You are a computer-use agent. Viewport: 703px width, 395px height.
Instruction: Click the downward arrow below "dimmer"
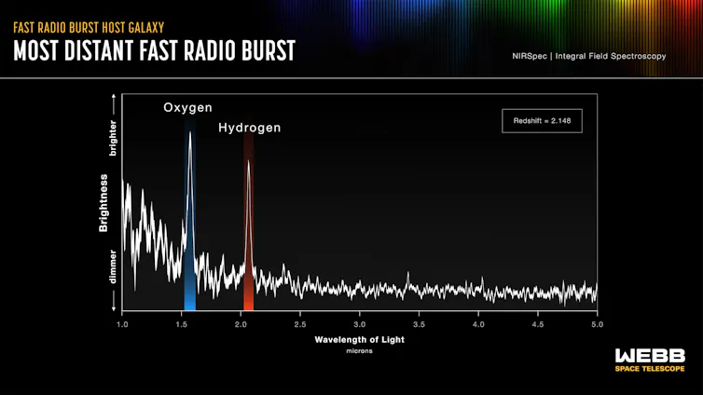(x=114, y=301)
